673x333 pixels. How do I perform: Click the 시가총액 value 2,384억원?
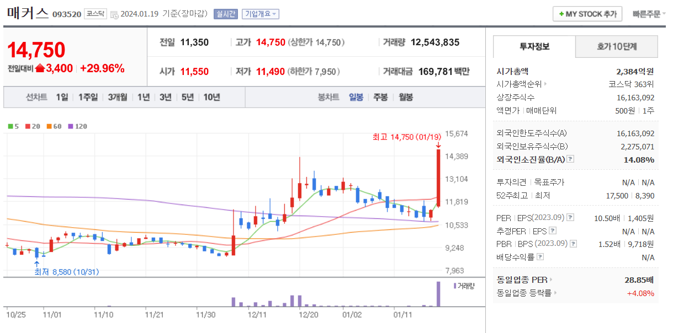click(635, 71)
